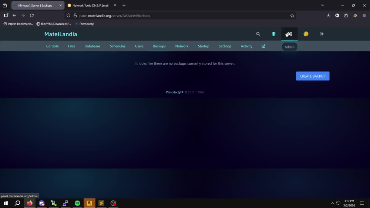Reload the current page
370x208 pixels.
(x=32, y=16)
